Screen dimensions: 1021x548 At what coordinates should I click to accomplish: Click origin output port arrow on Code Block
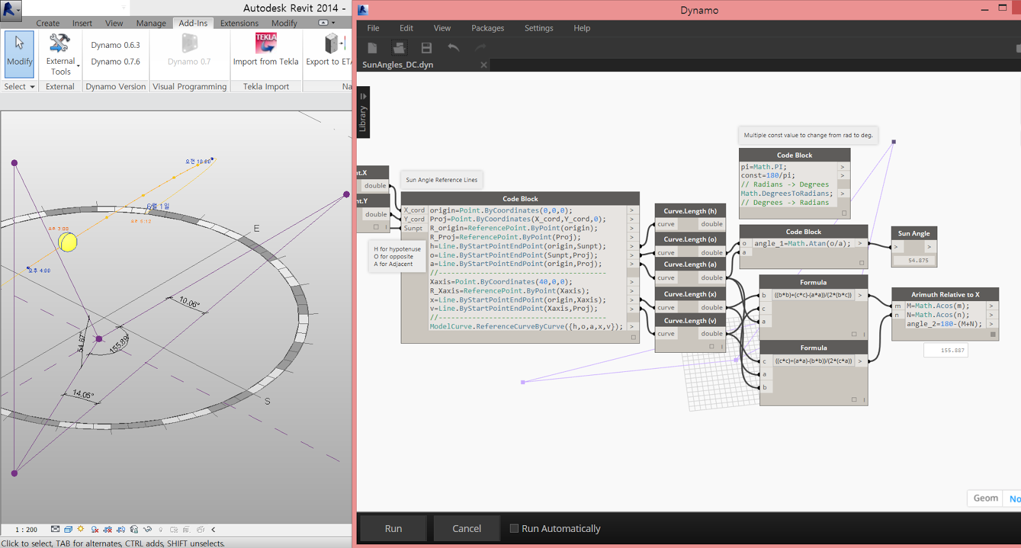tap(632, 211)
